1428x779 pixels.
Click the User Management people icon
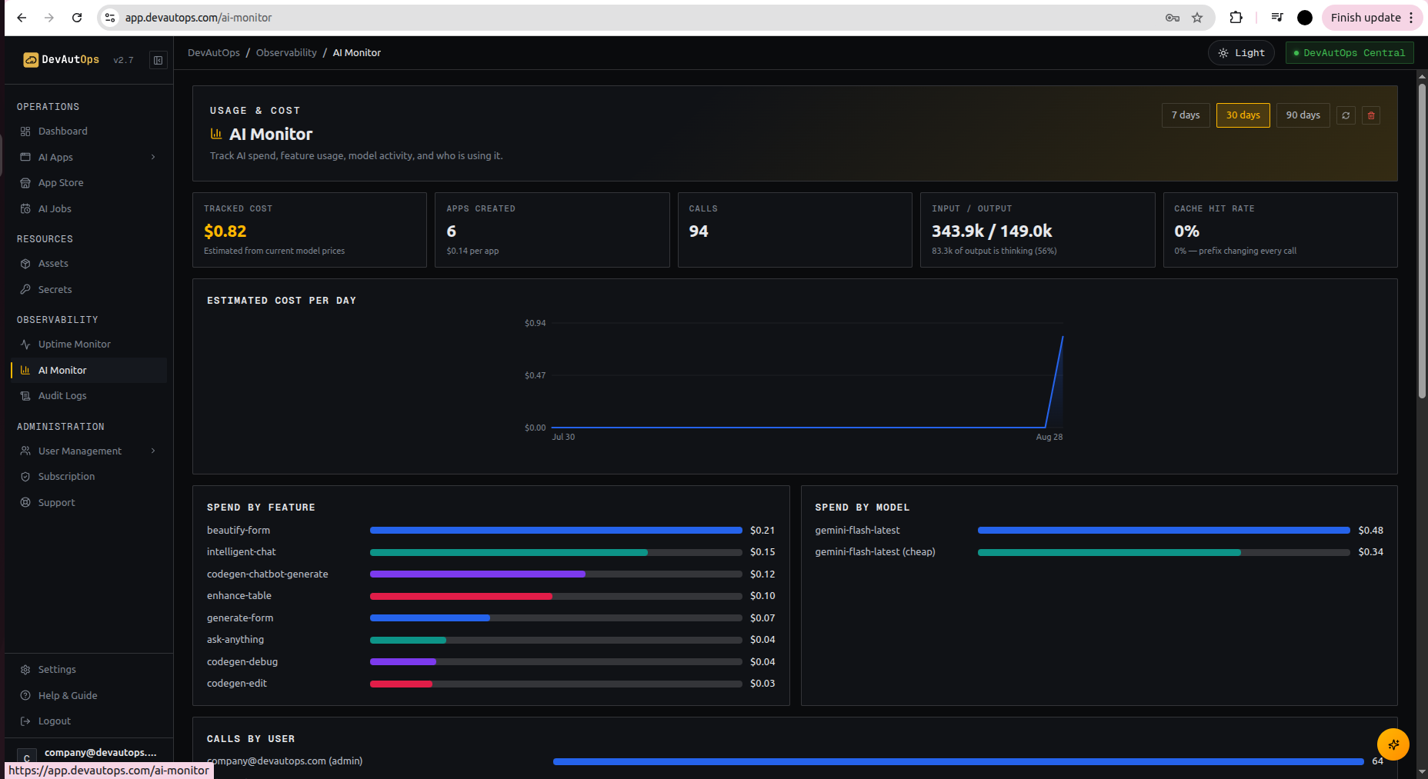point(25,451)
